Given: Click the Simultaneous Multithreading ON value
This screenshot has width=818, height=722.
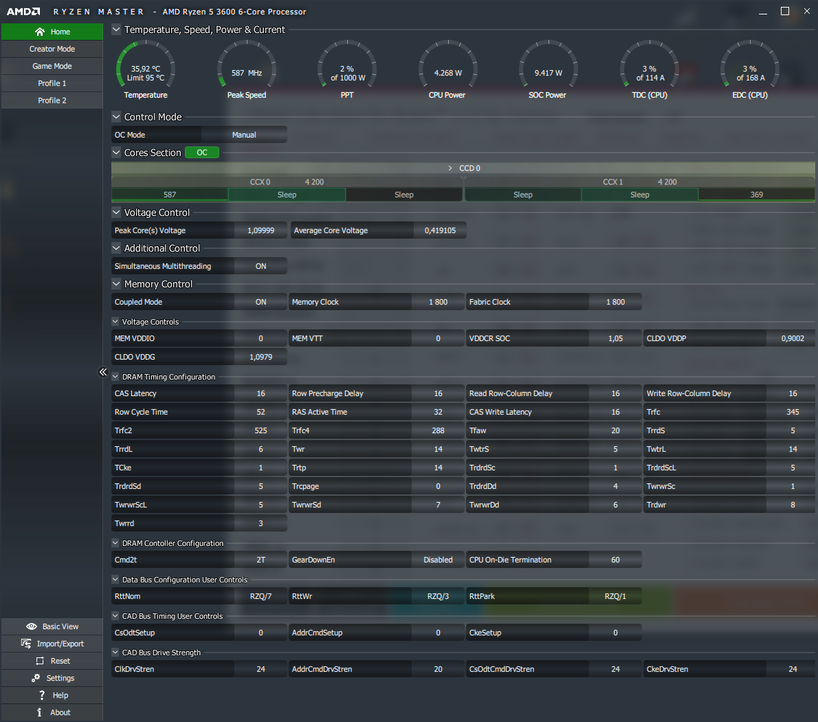Looking at the screenshot, I should click(x=261, y=266).
